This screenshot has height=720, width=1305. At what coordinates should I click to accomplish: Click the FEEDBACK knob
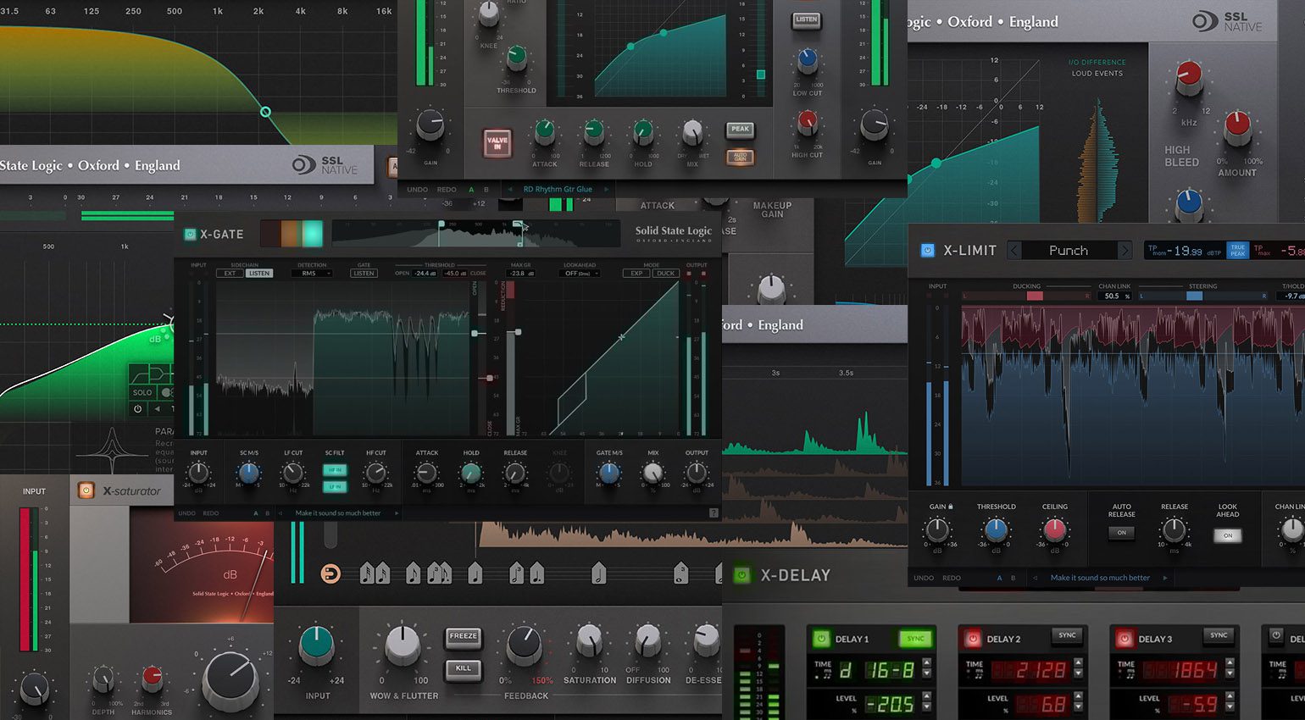(524, 645)
